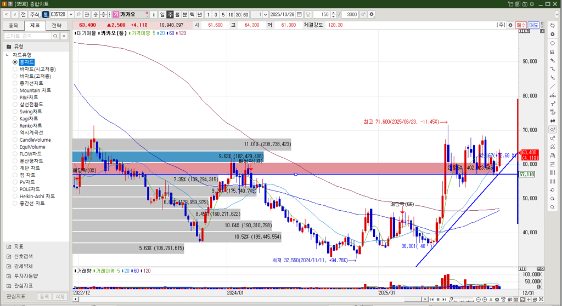Screen dimensions: 562x306
Task: Switch to the 전략 tab
Action: (x=56, y=25)
